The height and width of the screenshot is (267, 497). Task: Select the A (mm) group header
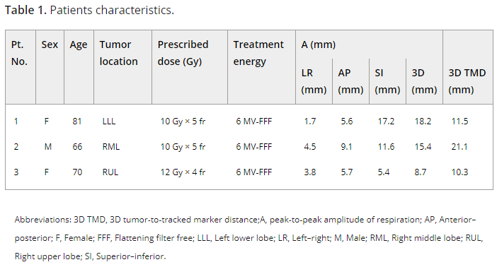[318, 44]
